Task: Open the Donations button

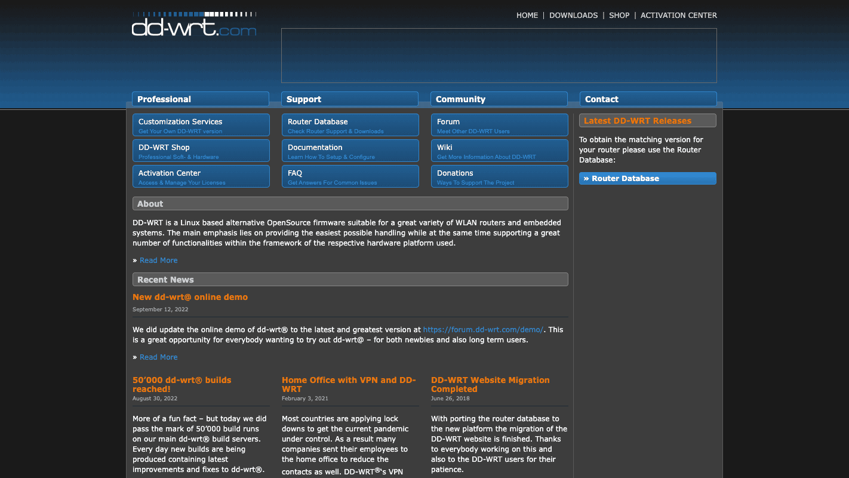Action: point(500,176)
